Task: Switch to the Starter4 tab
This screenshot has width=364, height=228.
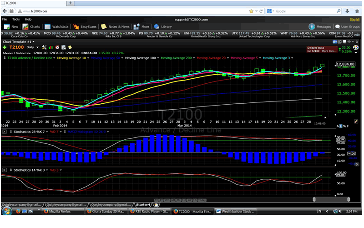Action: coord(142,204)
